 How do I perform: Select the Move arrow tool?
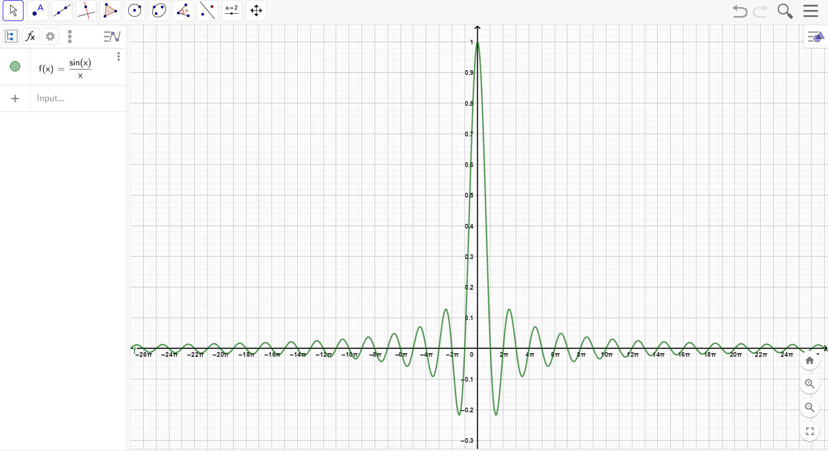tap(13, 11)
